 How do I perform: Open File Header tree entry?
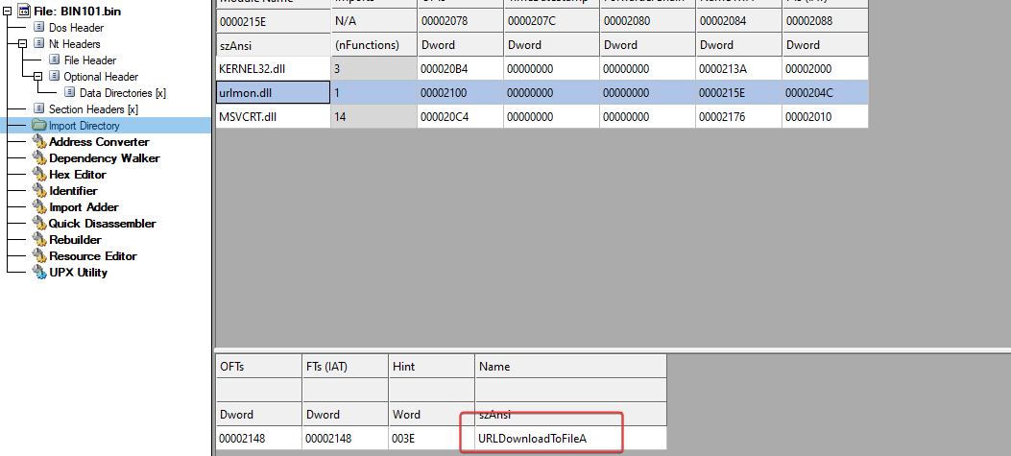point(90,60)
